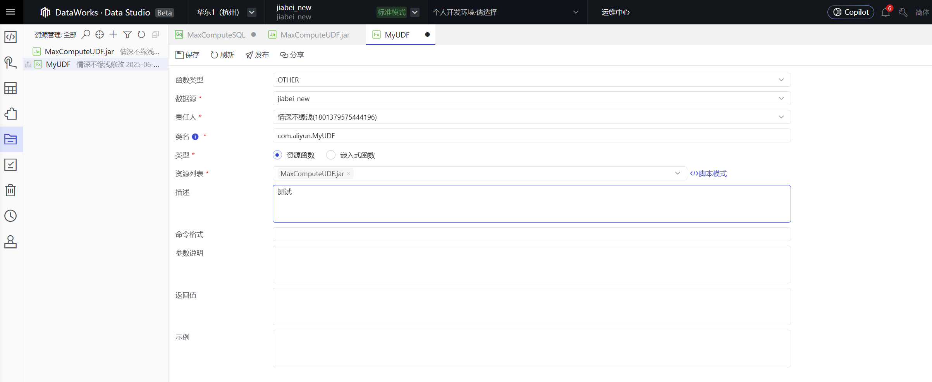Open the stamp approval sidebar icon
This screenshot has width=932, height=382.
point(10,242)
